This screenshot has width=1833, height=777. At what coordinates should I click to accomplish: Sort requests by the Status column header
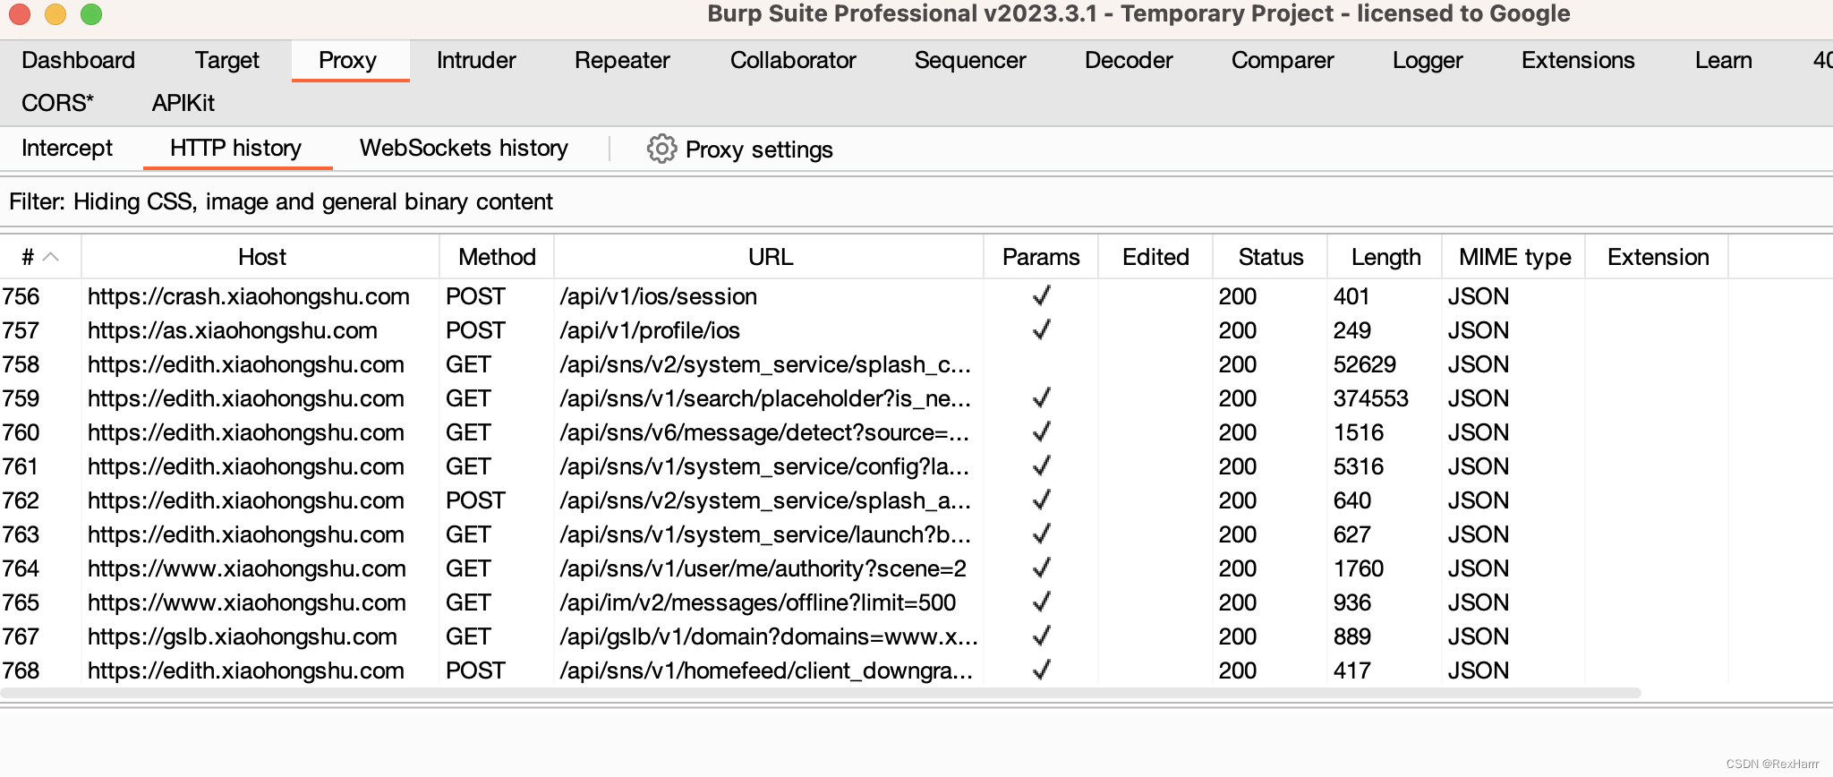(x=1271, y=257)
